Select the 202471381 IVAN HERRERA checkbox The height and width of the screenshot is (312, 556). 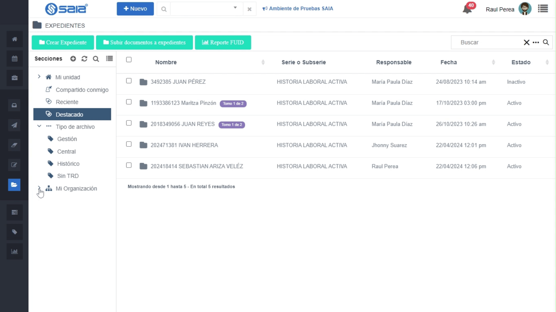[129, 144]
